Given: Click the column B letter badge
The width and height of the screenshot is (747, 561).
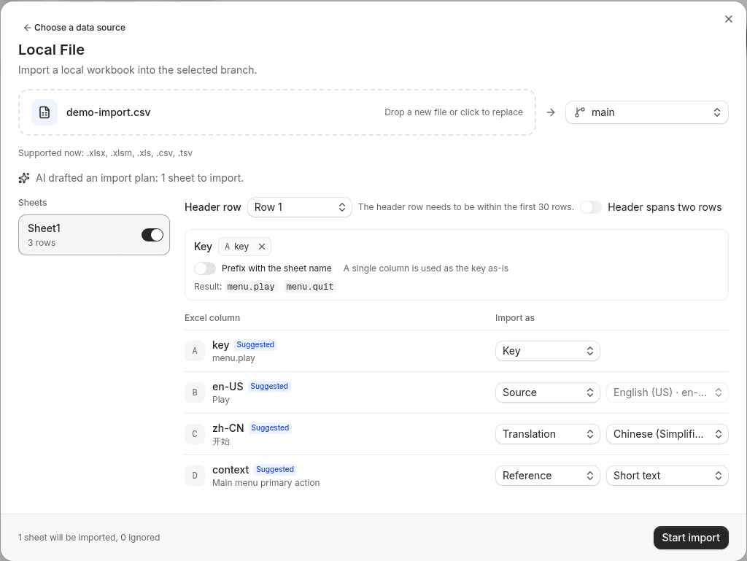Looking at the screenshot, I should tap(194, 392).
